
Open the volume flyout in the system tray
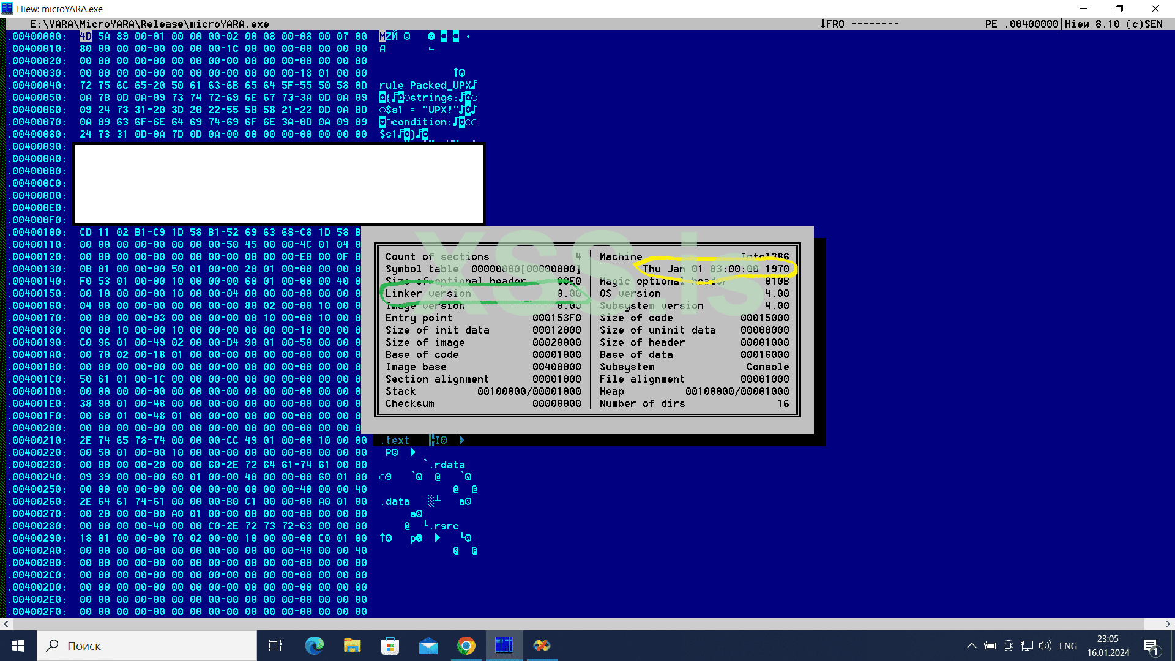point(1045,646)
